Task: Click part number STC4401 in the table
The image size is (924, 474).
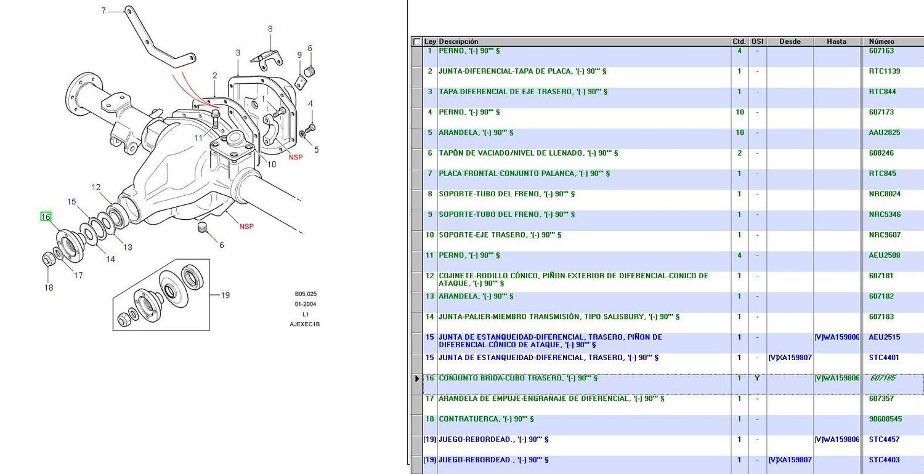Action: tap(884, 358)
